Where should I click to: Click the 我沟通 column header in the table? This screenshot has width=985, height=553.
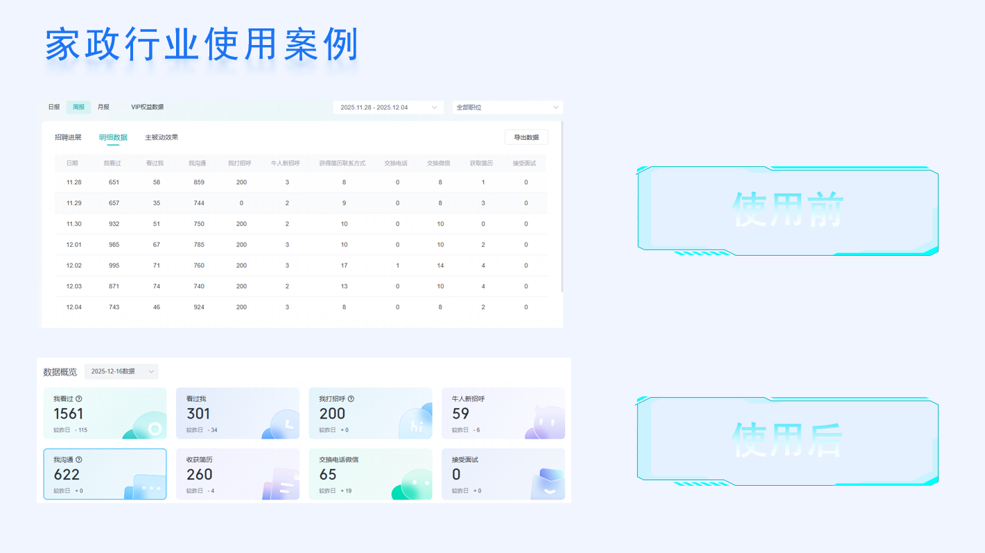point(198,164)
